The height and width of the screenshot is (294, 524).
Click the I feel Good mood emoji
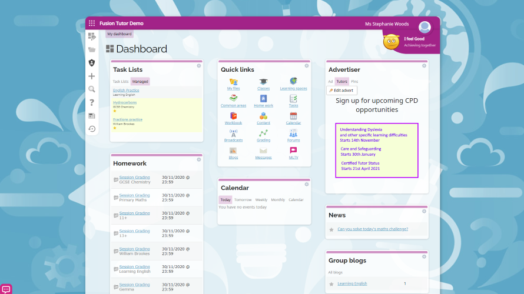coord(391,42)
